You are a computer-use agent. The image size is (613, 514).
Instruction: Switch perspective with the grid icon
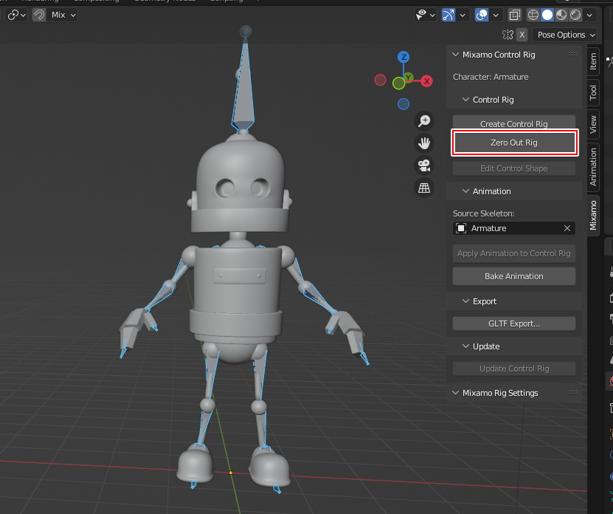[424, 188]
